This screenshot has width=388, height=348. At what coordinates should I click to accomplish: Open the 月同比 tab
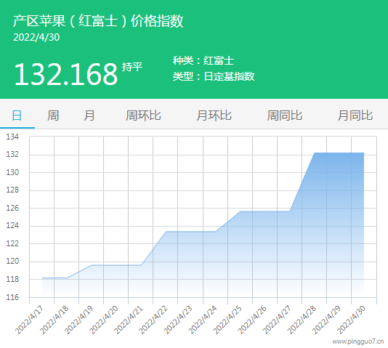point(355,116)
